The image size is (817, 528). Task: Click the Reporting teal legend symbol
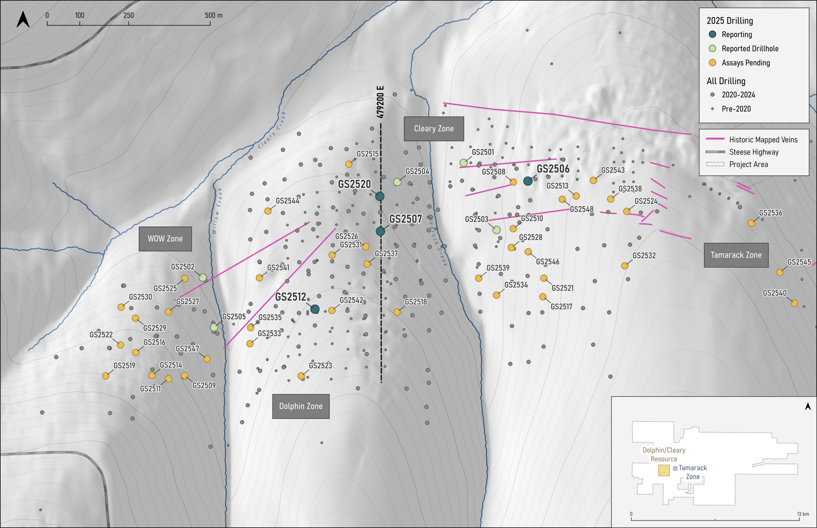pyautogui.click(x=712, y=34)
